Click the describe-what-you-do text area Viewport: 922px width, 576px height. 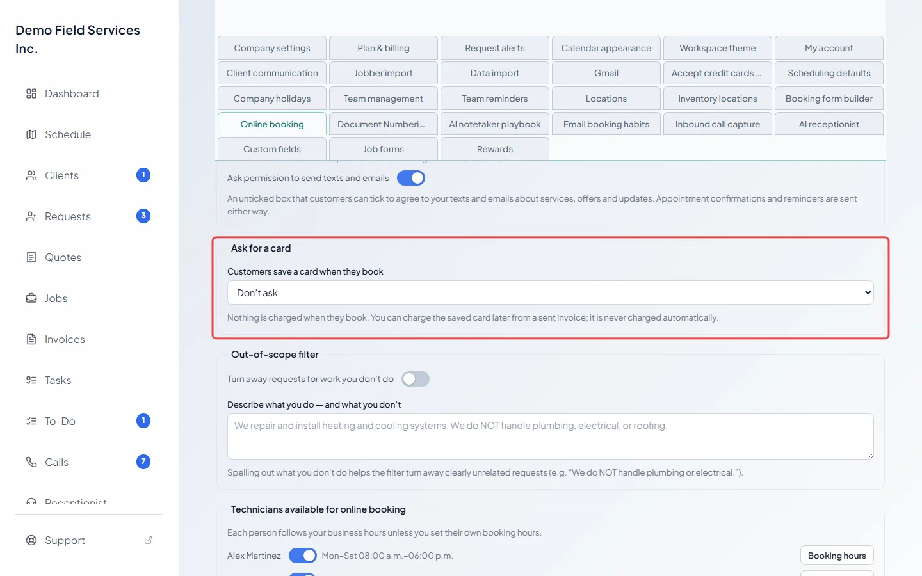click(x=551, y=436)
